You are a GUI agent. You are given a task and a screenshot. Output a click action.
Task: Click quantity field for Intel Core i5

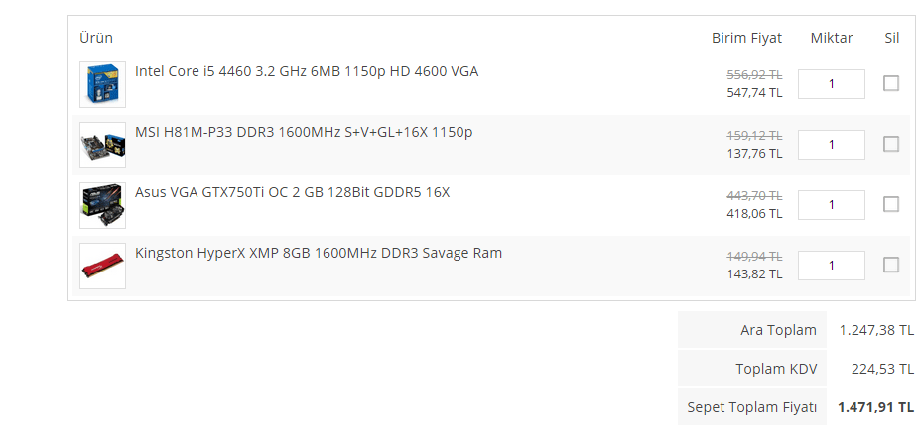[x=831, y=84]
